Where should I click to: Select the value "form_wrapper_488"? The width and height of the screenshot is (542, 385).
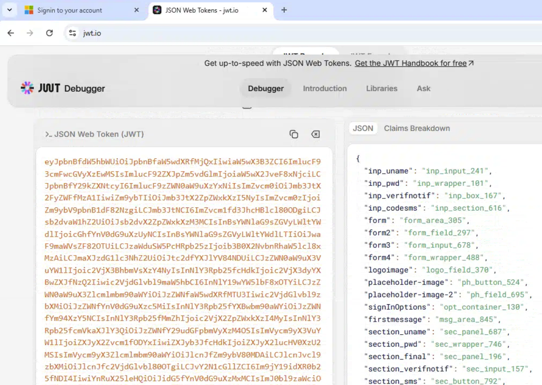click(x=444, y=257)
